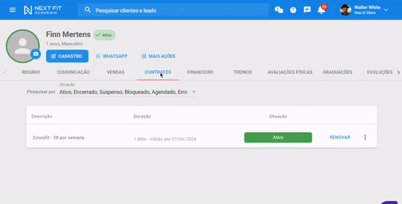Open the Cadastro edit button
Screen dimensions: 402x204
[x=67, y=56]
